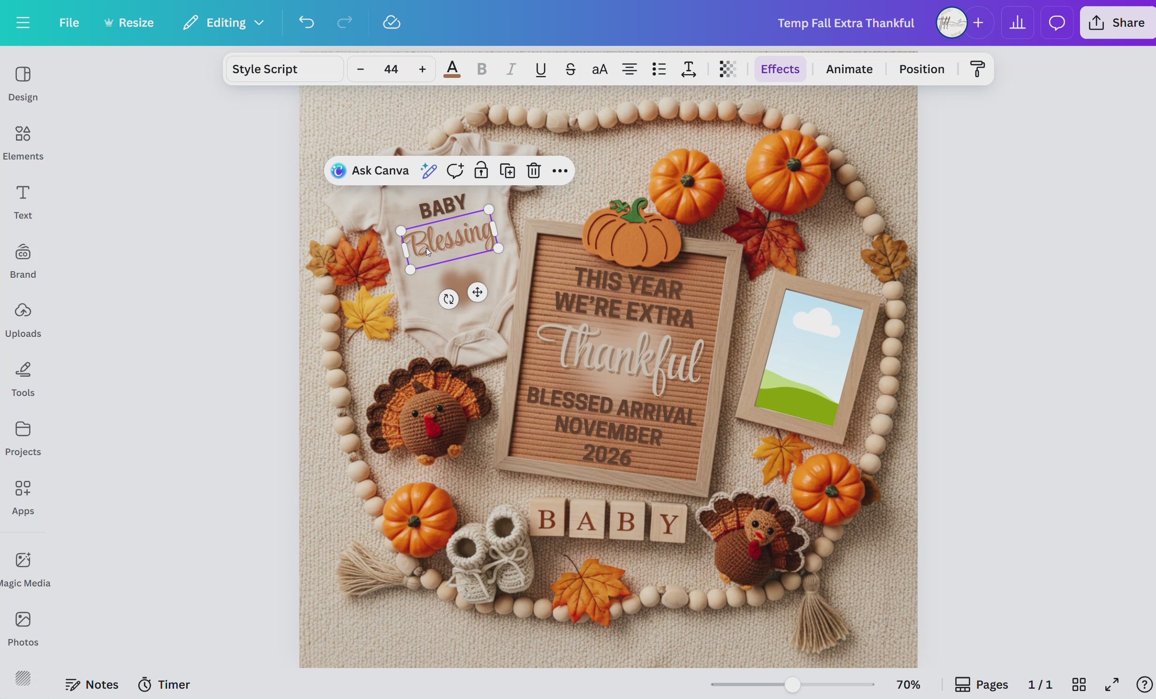Open text Effects options
This screenshot has width=1156, height=699.
tap(780, 69)
